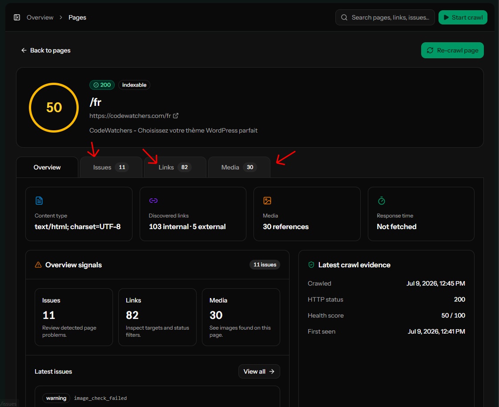Select the Media tab

239,167
